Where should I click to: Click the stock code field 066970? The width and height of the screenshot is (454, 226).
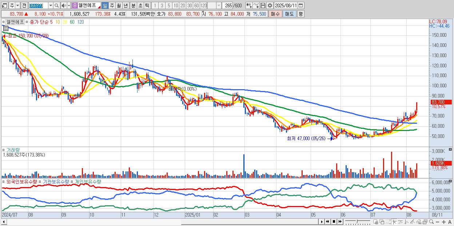point(38,5)
